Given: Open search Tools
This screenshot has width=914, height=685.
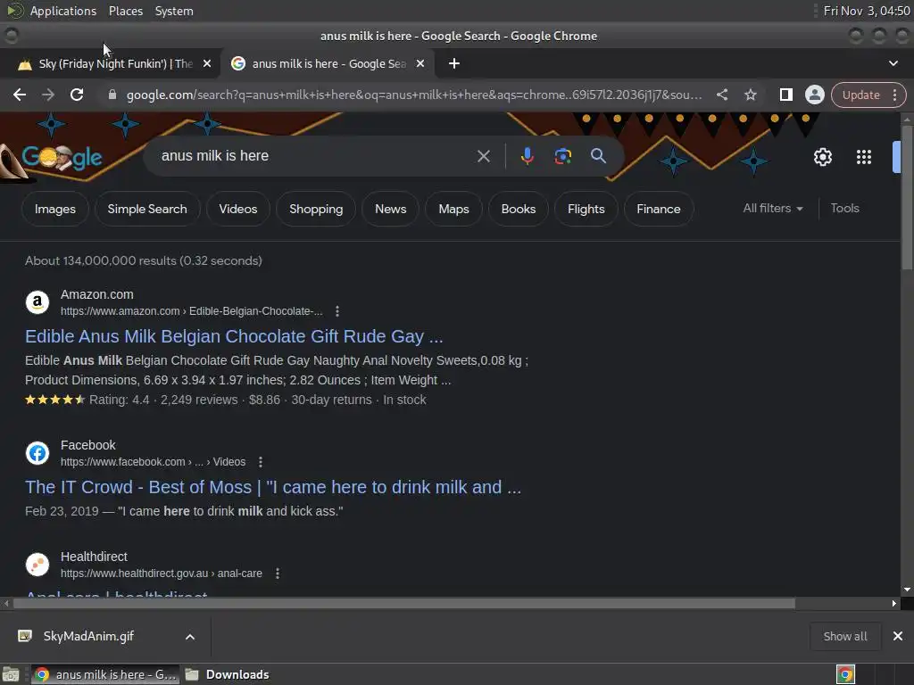Looking at the screenshot, I should 844,209.
